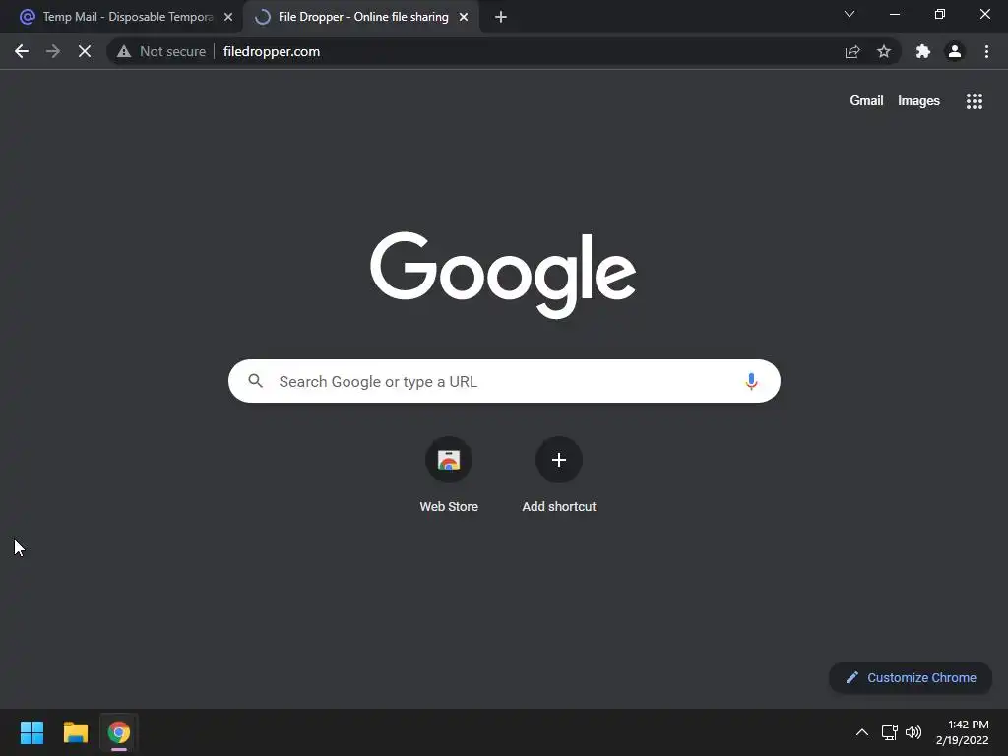Open the Web Store shortcut
The width and height of the screenshot is (1008, 756).
click(449, 474)
